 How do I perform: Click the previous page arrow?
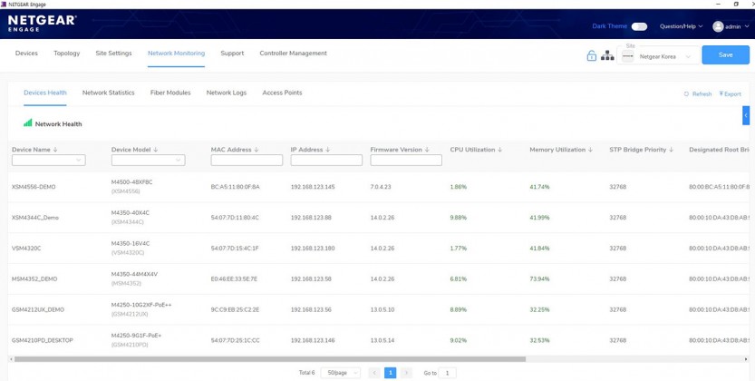click(374, 373)
